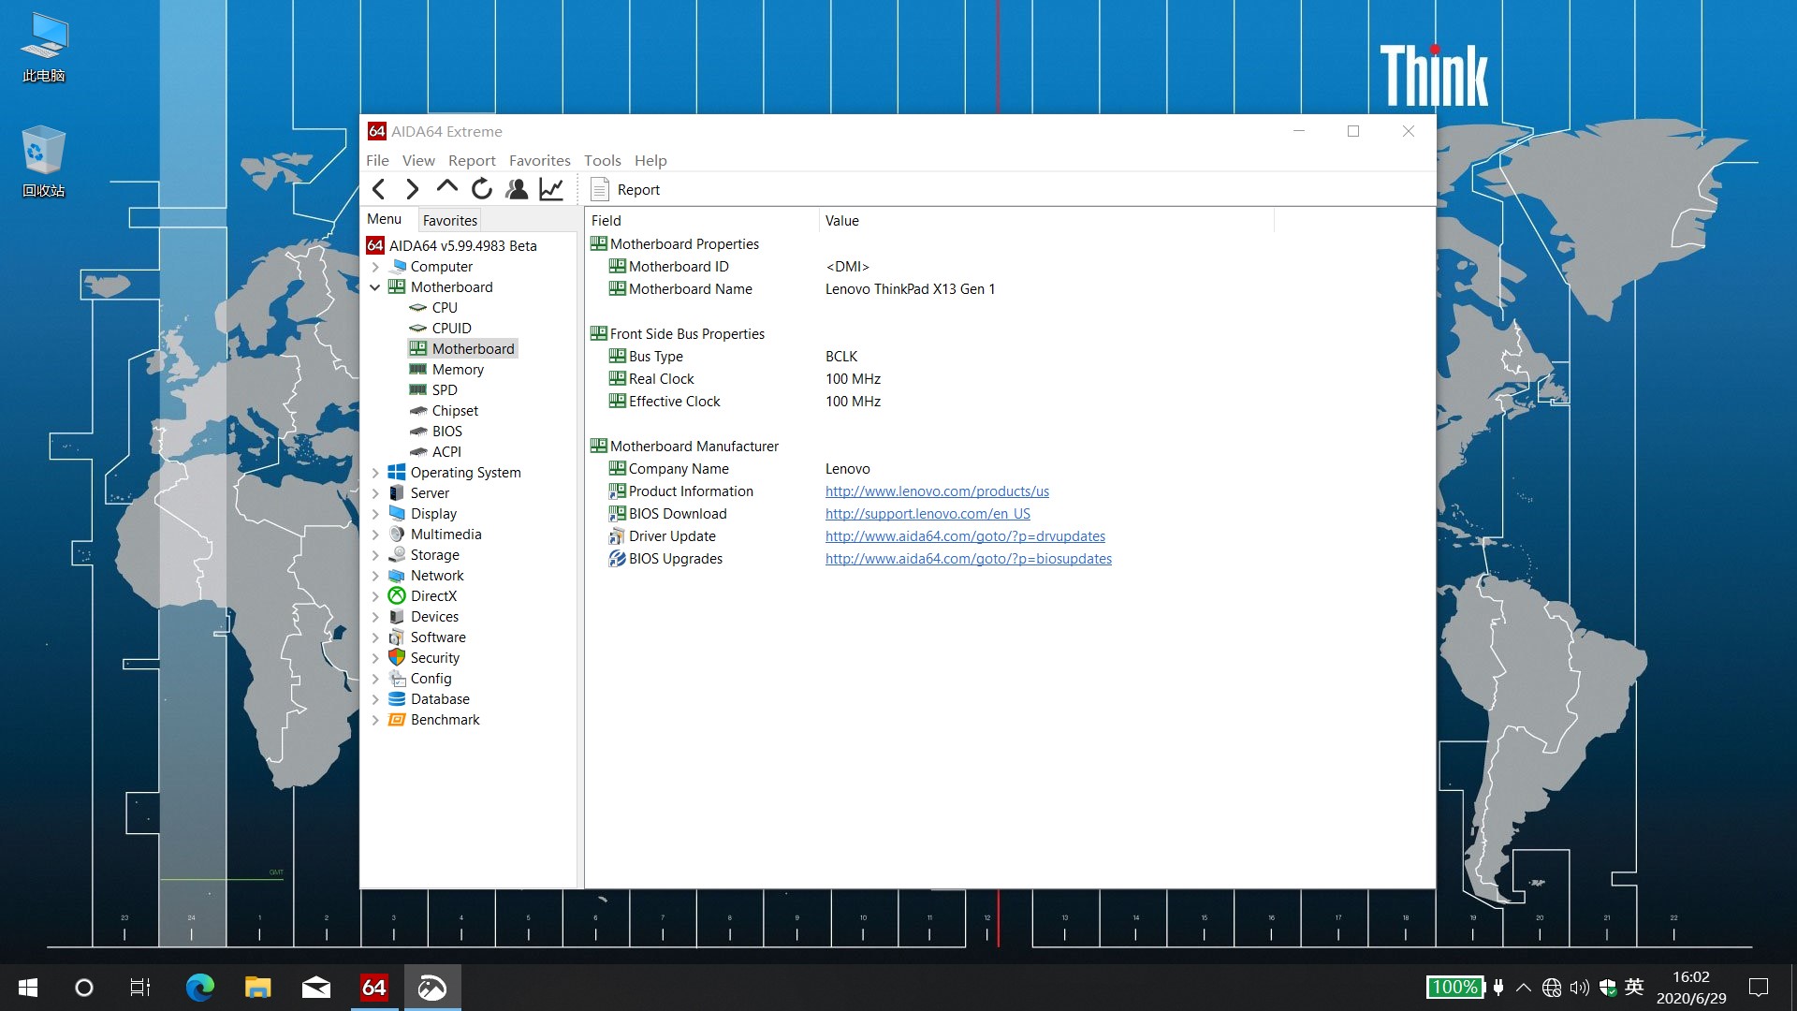The image size is (1797, 1011).
Task: Select the CPUID tree item
Action: click(x=451, y=329)
